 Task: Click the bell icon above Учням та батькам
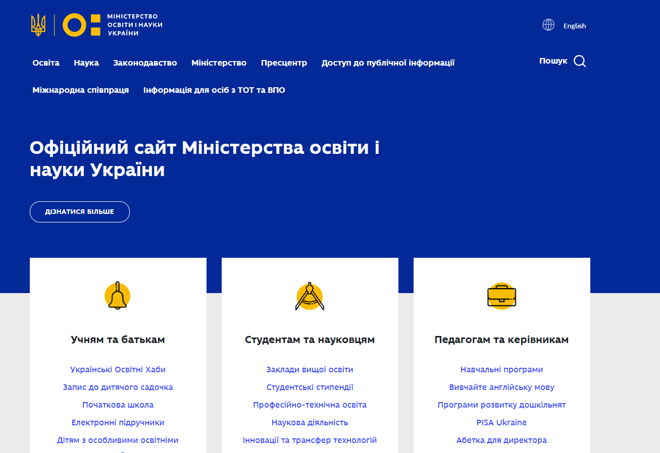point(118,296)
